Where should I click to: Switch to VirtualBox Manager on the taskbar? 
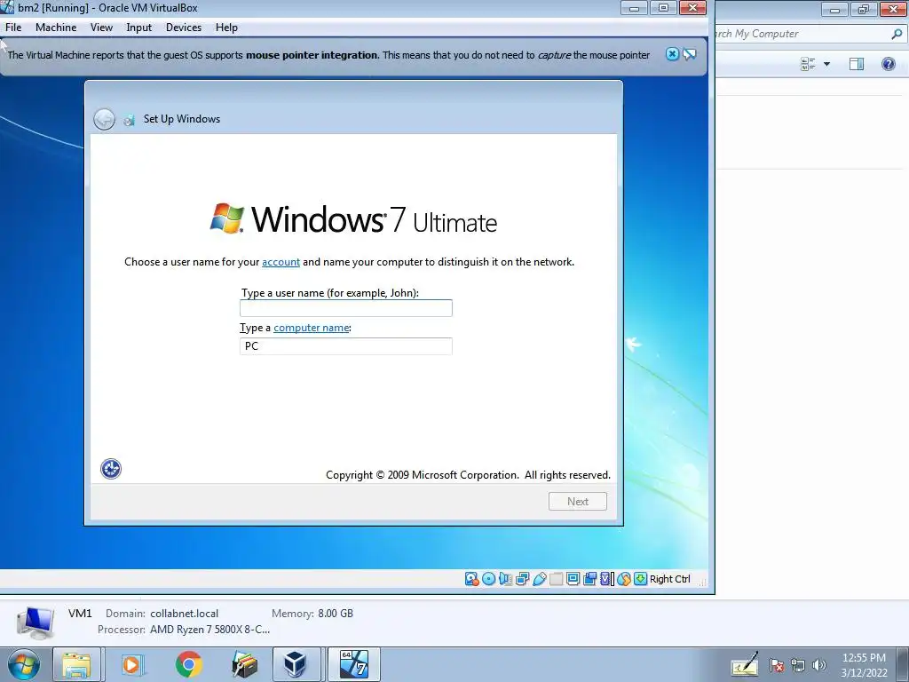[296, 664]
